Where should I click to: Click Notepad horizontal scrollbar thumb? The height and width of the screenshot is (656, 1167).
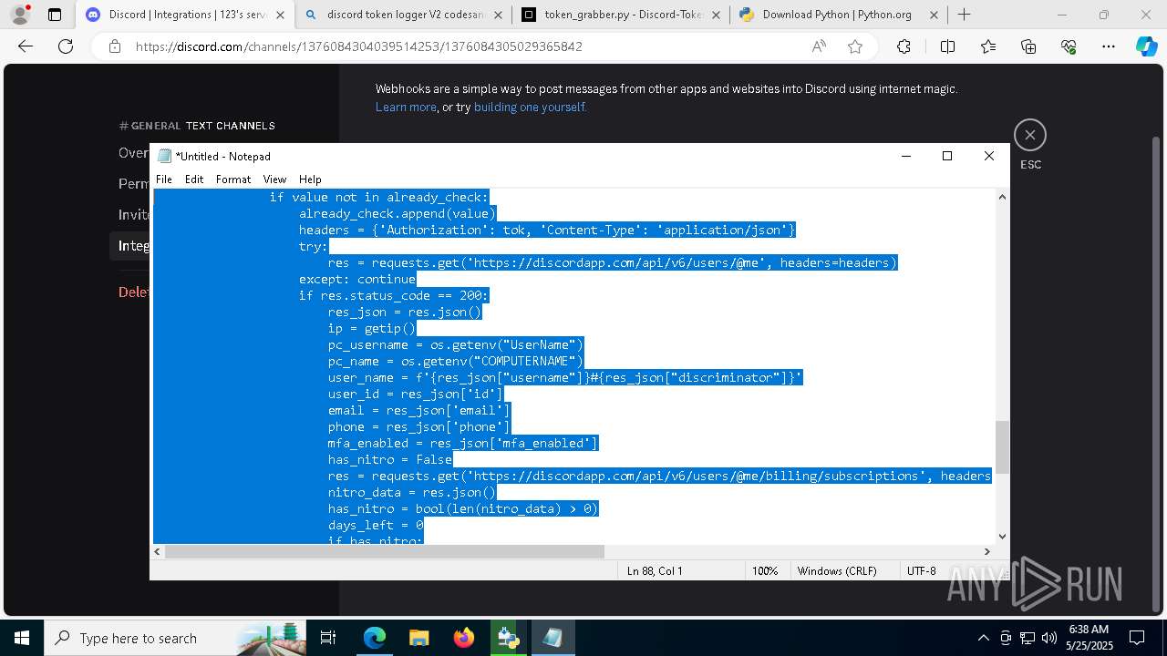tap(385, 551)
